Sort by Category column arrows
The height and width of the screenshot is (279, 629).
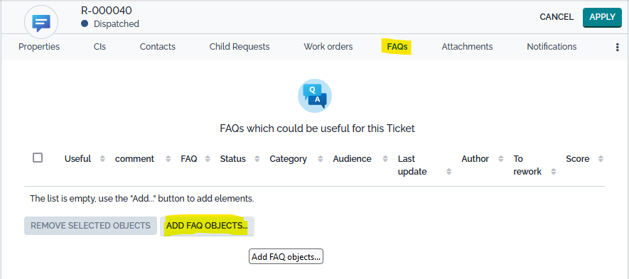pyautogui.click(x=320, y=159)
